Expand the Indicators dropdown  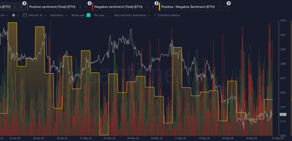(59, 15)
